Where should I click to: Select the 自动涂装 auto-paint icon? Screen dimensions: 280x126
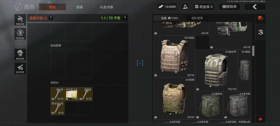[x=20, y=68]
